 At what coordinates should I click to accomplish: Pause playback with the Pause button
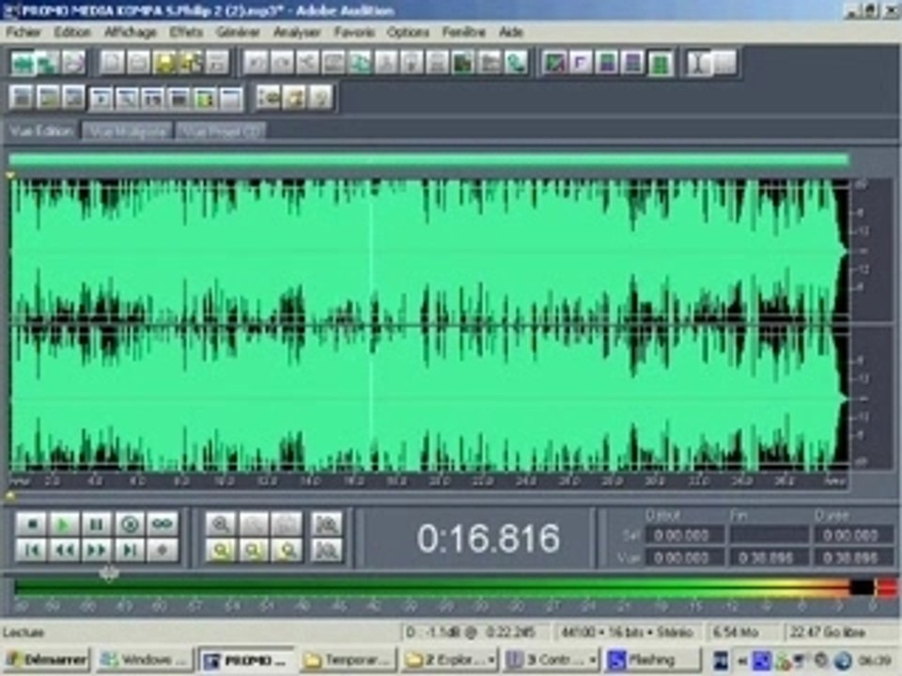(x=96, y=524)
